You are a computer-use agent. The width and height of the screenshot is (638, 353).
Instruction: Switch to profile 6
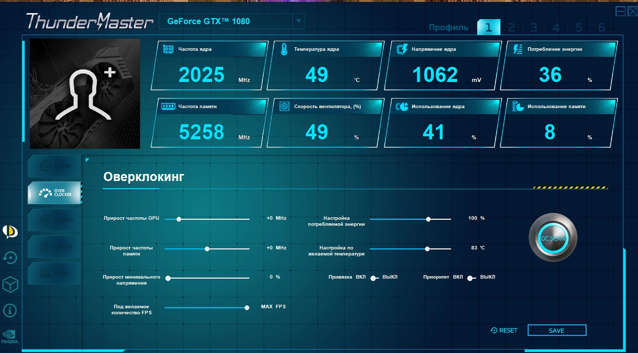pyautogui.click(x=602, y=27)
